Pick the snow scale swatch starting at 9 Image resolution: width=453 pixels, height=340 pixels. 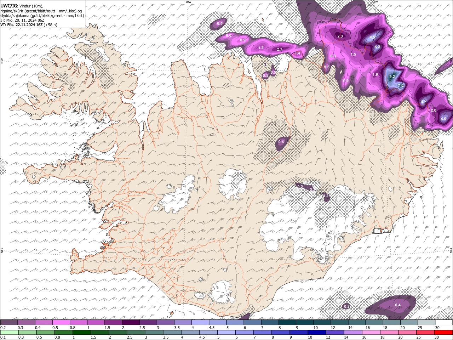pos(305,323)
